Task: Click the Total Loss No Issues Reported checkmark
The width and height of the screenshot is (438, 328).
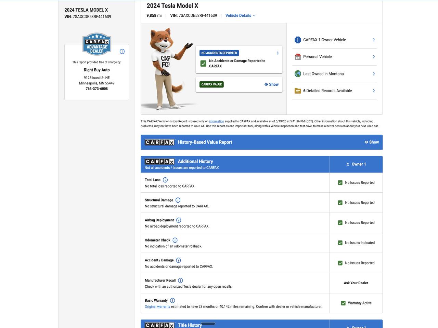Action: (340, 183)
